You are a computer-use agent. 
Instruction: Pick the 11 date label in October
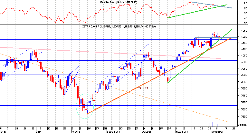(x=153, y=128)
